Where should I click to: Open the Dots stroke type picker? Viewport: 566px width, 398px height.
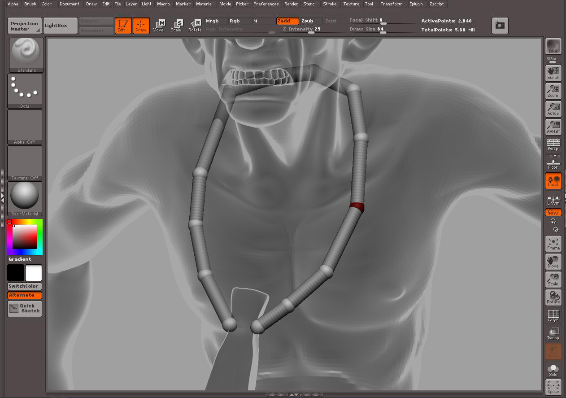25,91
